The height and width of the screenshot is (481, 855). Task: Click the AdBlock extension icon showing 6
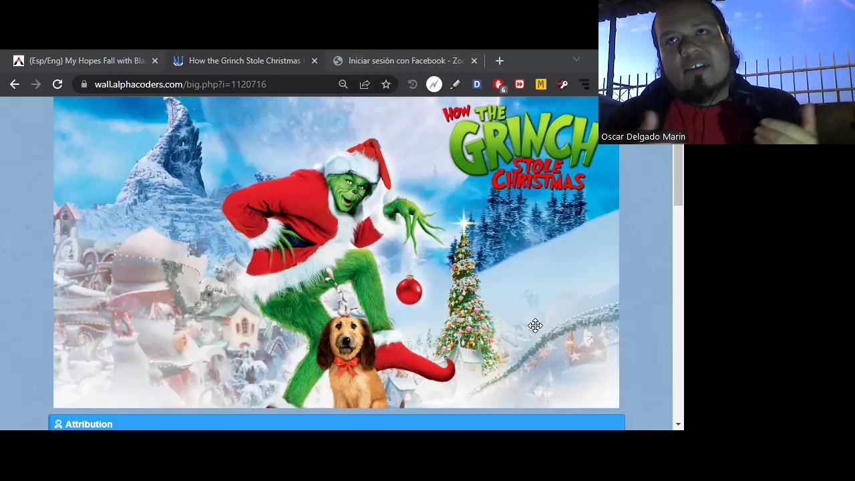tap(498, 84)
